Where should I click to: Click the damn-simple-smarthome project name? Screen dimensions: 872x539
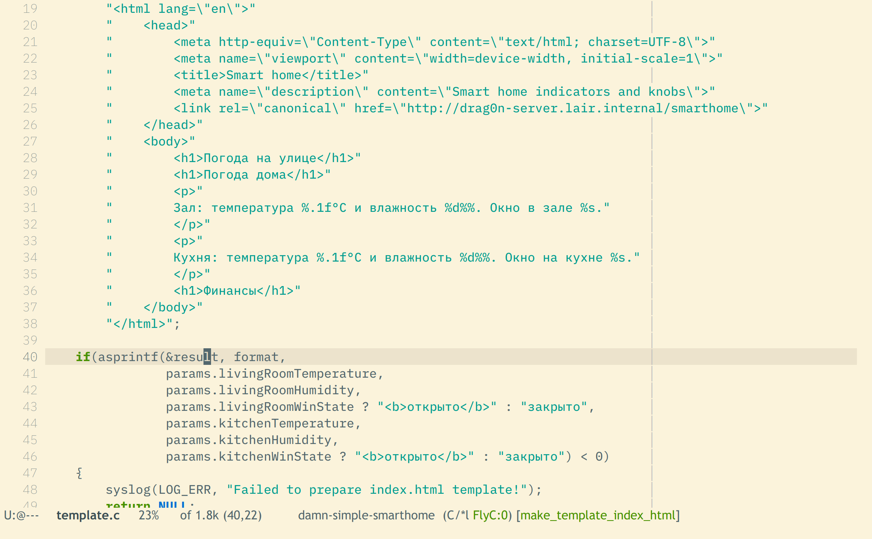point(366,515)
